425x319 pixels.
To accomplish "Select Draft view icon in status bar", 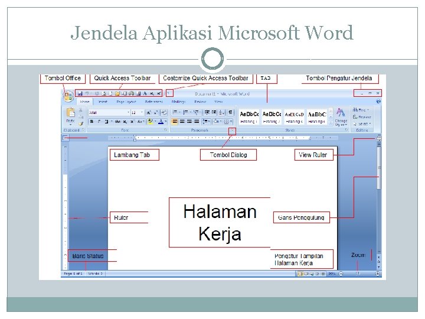I will click(x=323, y=274).
